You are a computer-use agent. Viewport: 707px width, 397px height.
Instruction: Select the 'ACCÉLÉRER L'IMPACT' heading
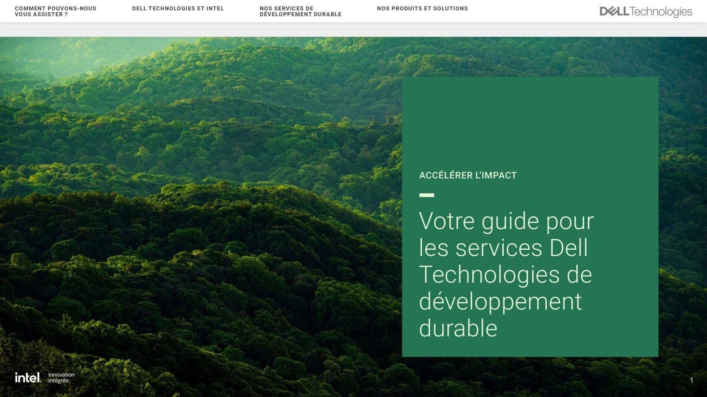pyautogui.click(x=468, y=176)
